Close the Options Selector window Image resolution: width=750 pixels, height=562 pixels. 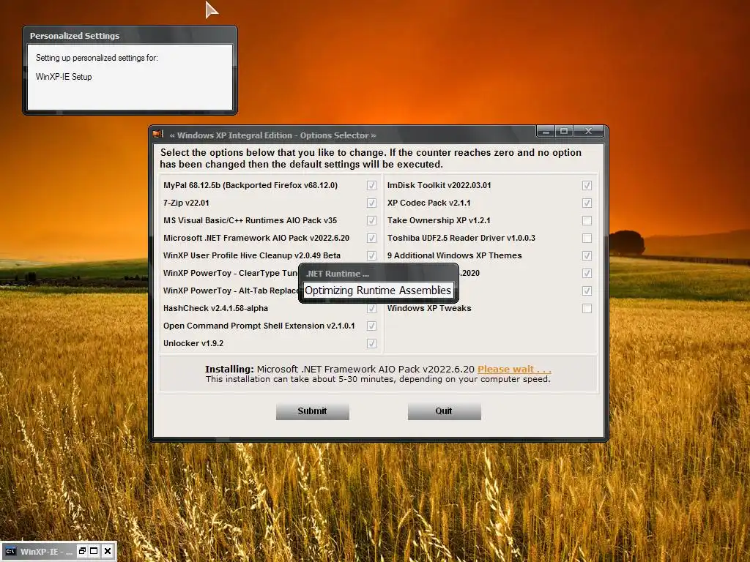click(x=588, y=131)
